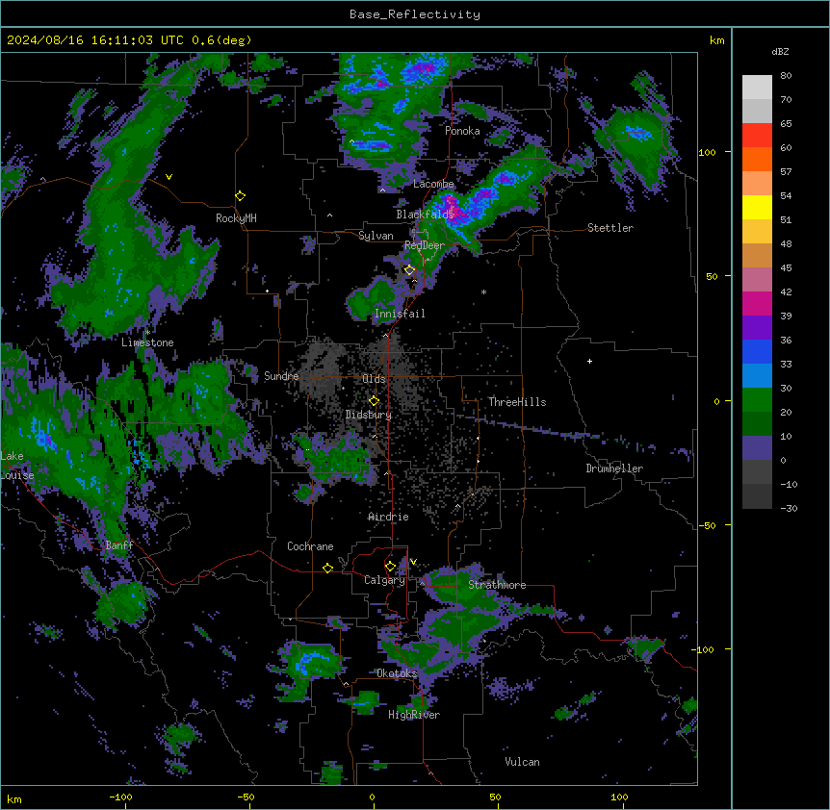
Task: Click the yellow marker below Cochrane label
Action: pos(327,568)
